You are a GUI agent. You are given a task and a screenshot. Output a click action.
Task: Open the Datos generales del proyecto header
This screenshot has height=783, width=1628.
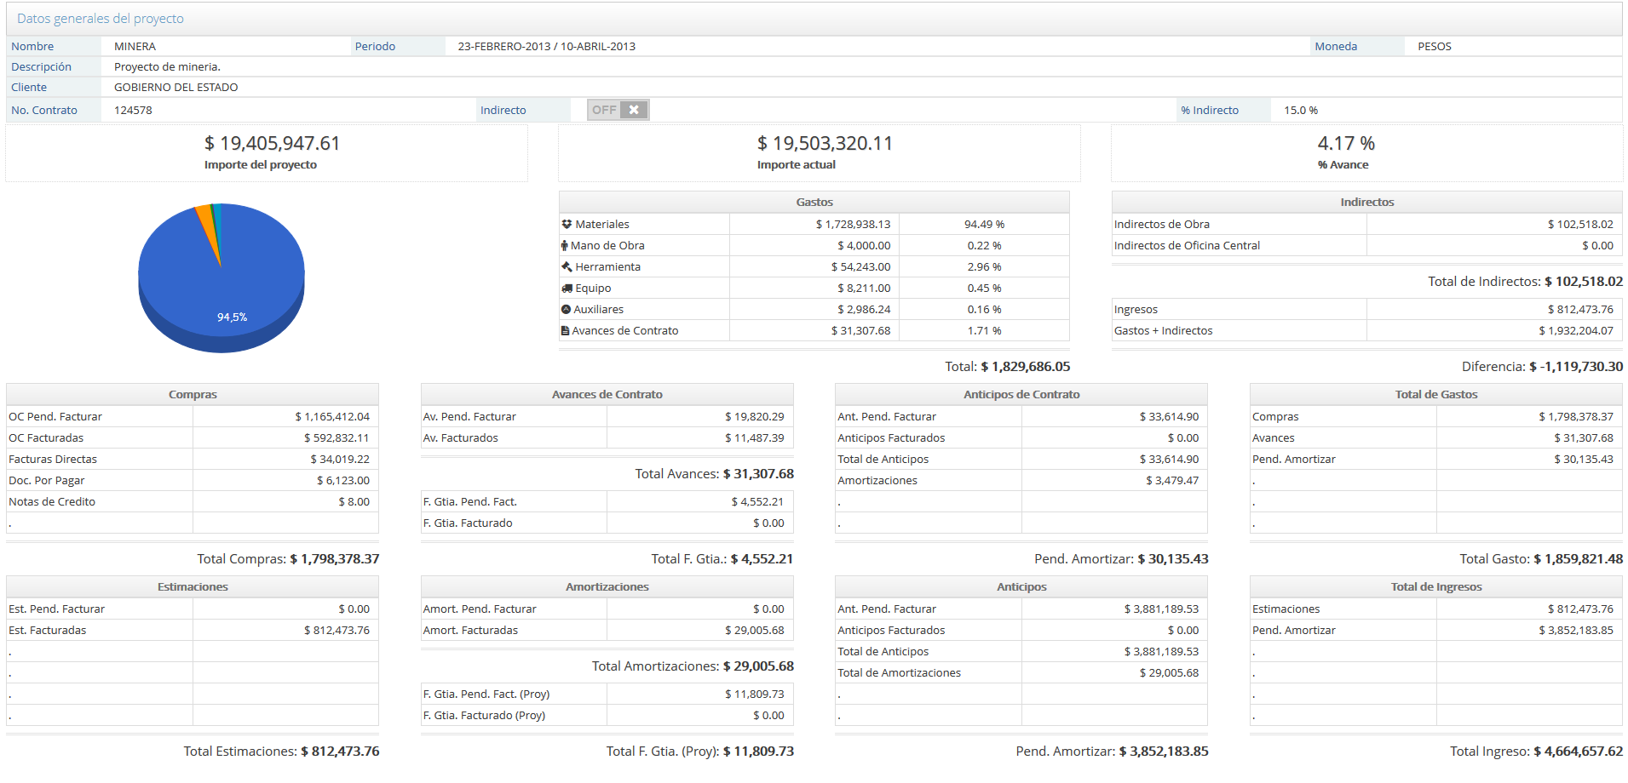tap(101, 19)
